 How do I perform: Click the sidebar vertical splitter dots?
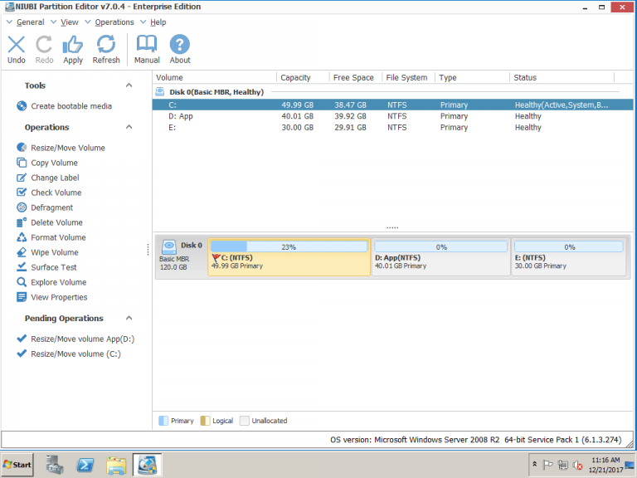148,250
